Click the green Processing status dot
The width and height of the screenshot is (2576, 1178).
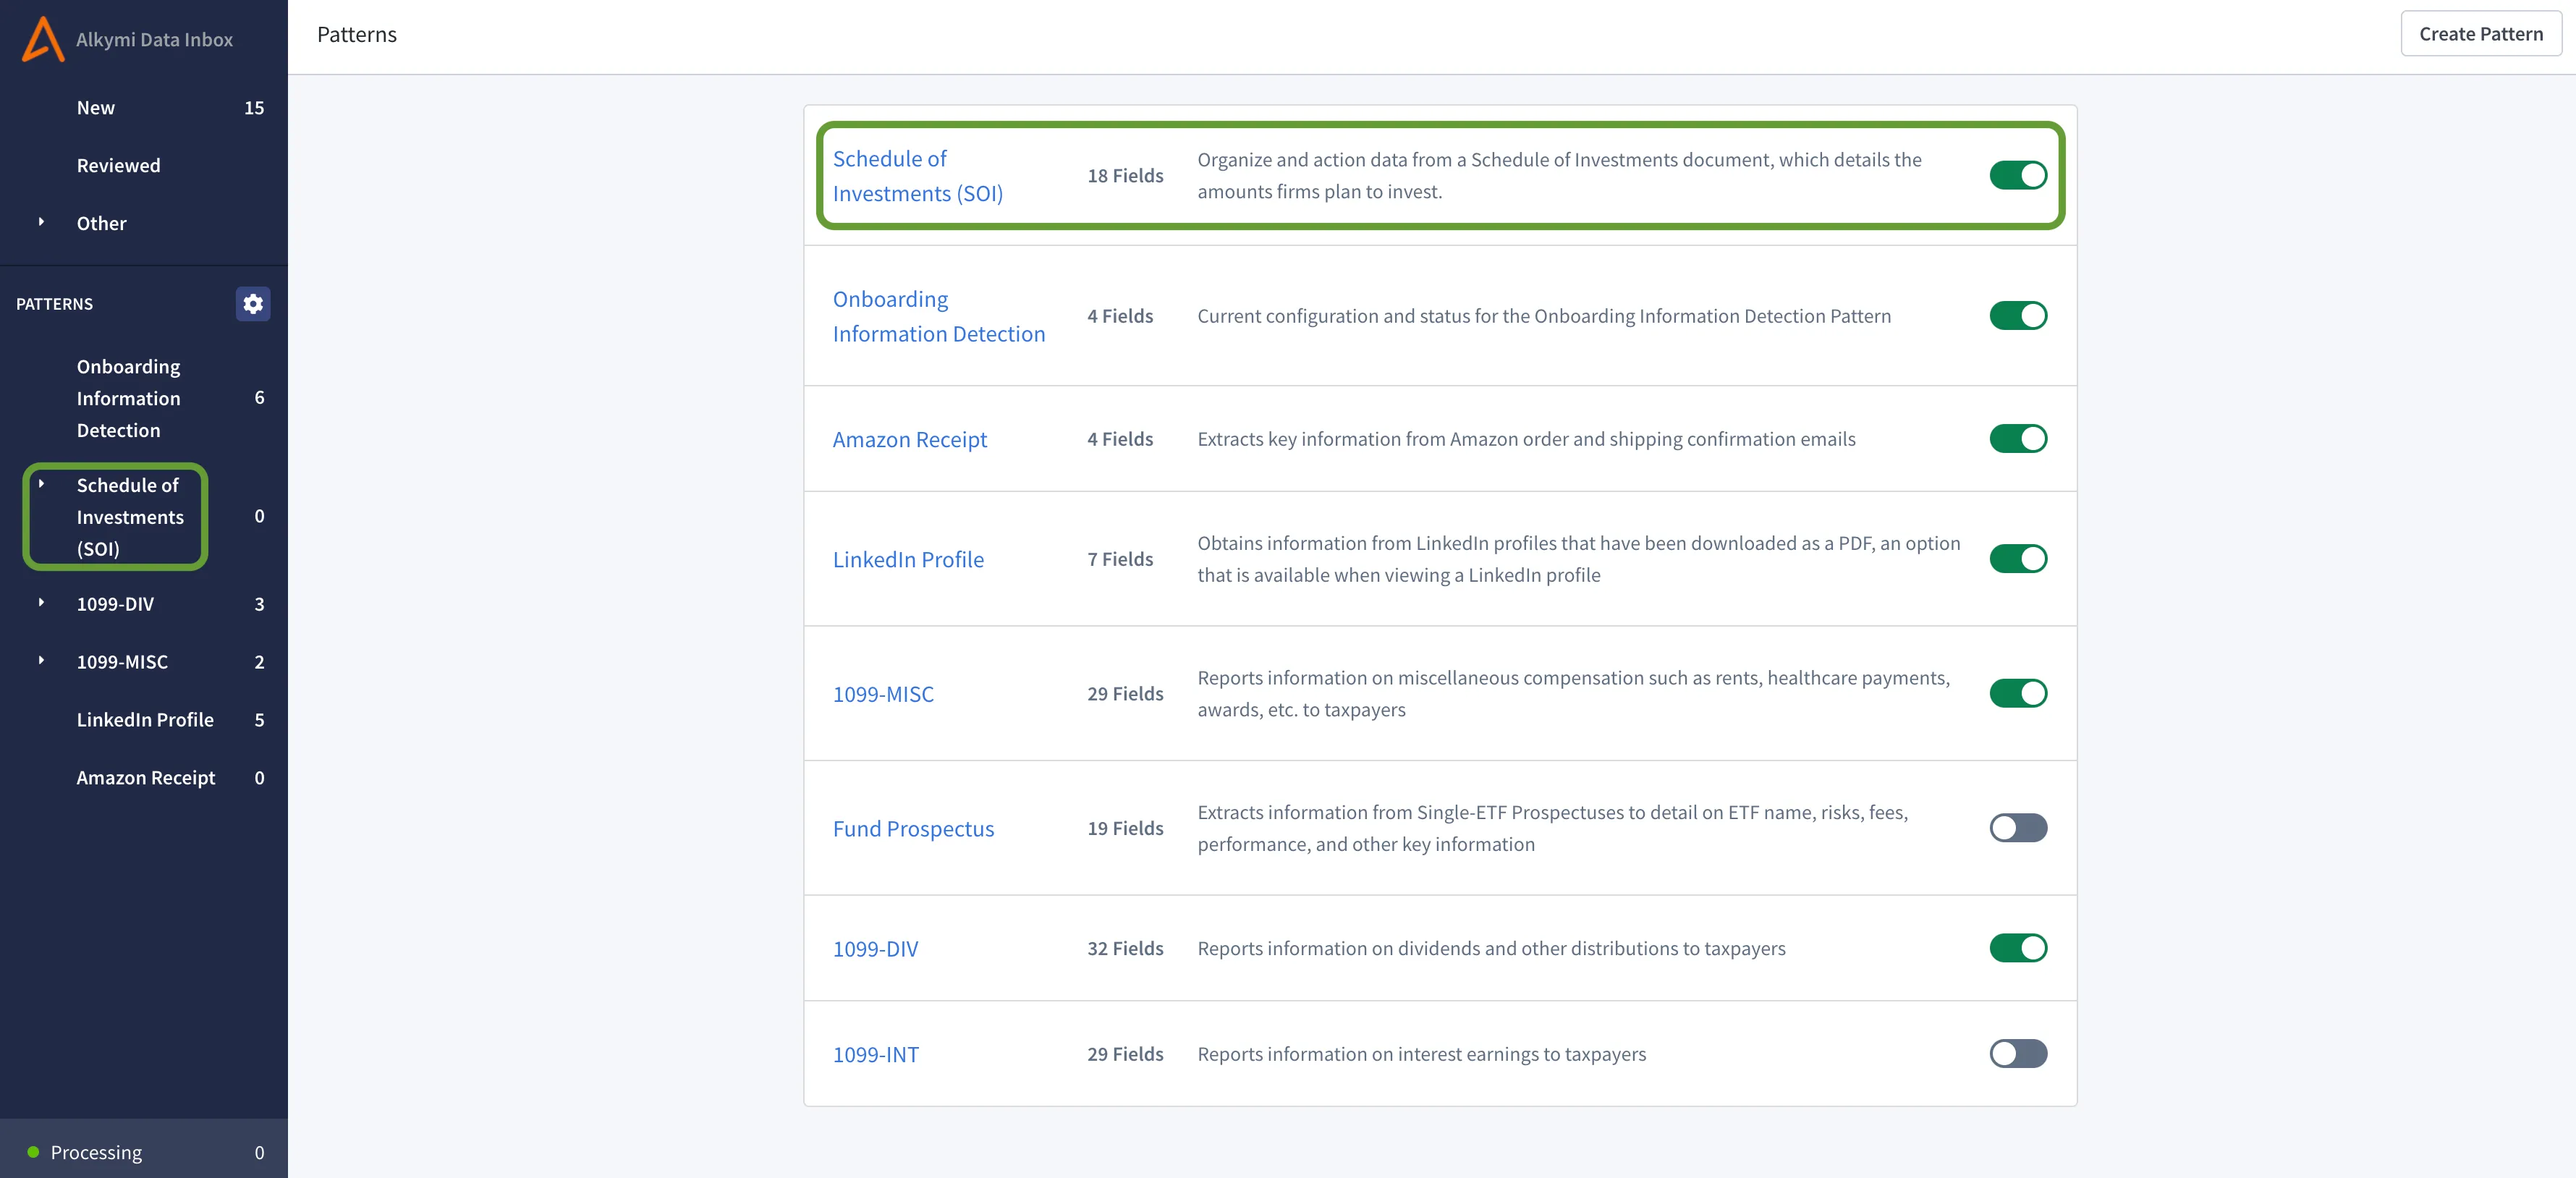pos(33,1152)
